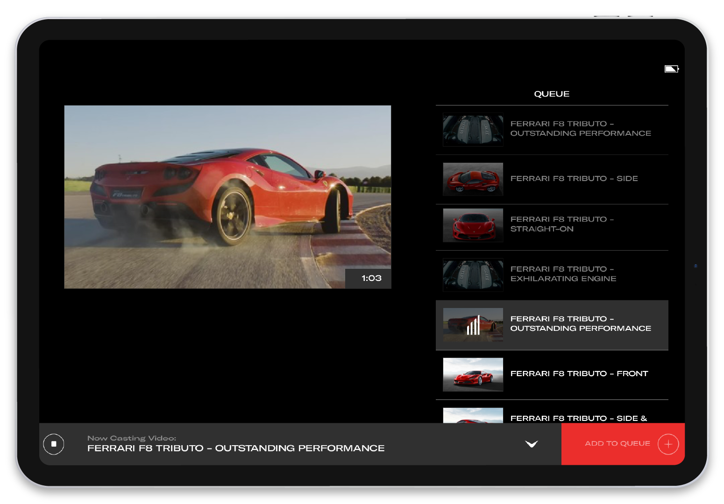
Task: Tap the plus circle icon in Add to Queue
Action: [668, 444]
